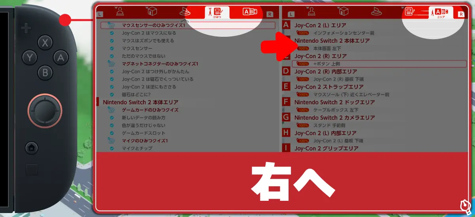Select the マウスセンサー entry with the check mark
The image size is (475, 217).
[137, 48]
